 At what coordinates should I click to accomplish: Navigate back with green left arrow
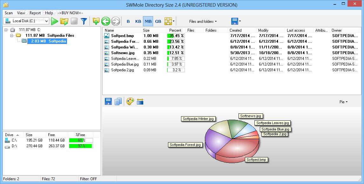[x=106, y=21]
